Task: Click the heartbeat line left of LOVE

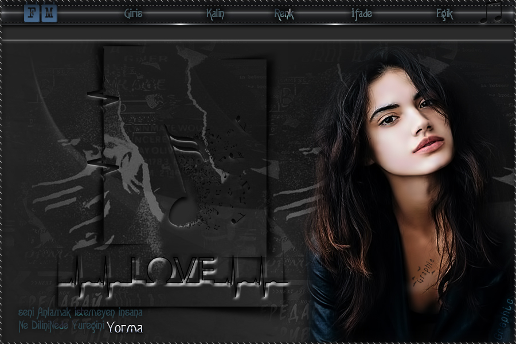Action: [95, 275]
